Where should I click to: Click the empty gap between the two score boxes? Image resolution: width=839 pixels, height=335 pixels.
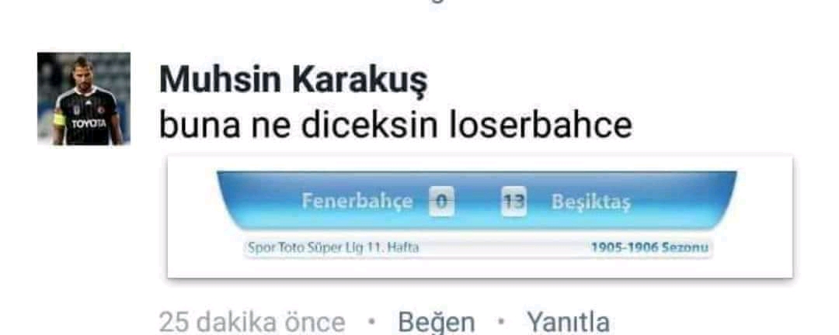(478, 202)
